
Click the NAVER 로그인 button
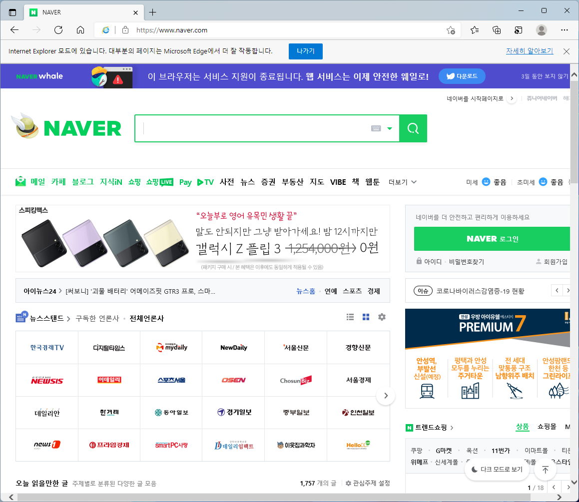(492, 239)
